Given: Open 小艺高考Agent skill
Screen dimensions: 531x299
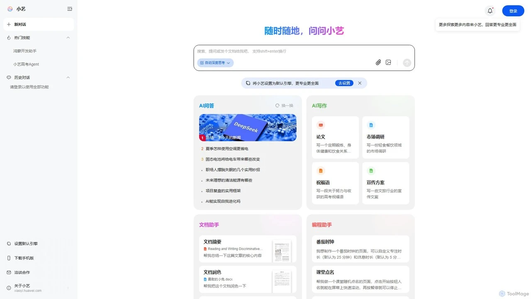Looking at the screenshot, I should coord(26,64).
